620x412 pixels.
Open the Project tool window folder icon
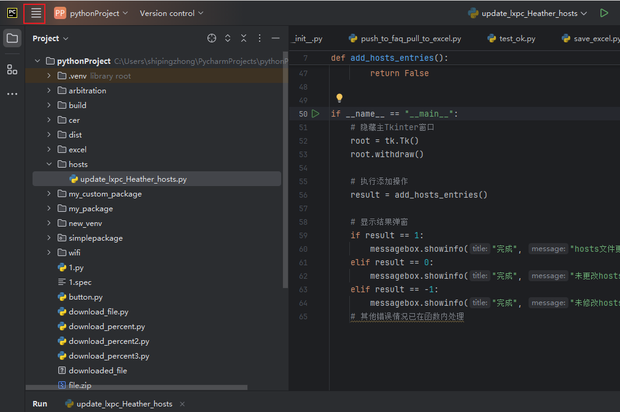pyautogui.click(x=12, y=38)
